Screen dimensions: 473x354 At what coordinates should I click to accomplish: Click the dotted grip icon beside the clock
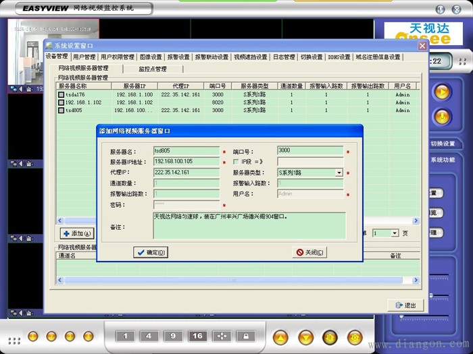point(462,61)
